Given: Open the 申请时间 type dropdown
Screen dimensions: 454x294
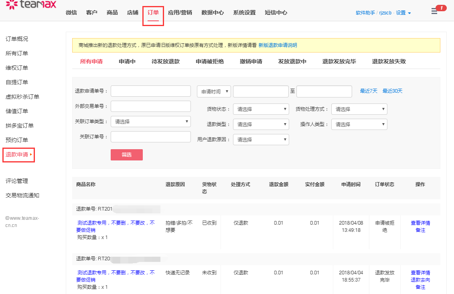Looking at the screenshot, I should click(214, 91).
